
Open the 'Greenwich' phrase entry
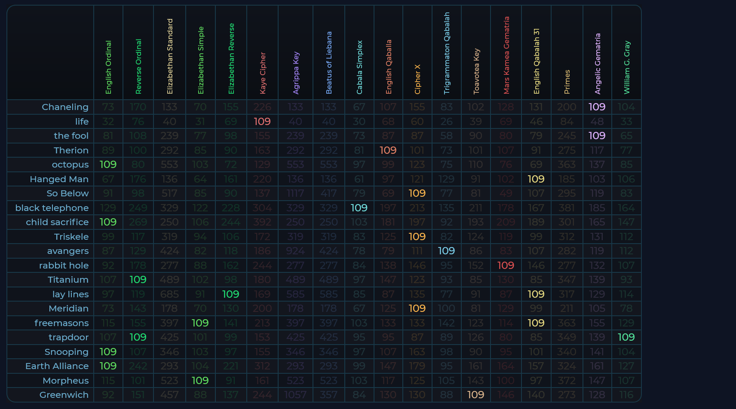click(64, 395)
